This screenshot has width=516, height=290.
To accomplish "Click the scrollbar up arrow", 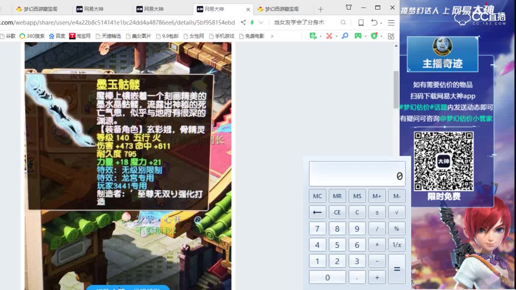I will point(396,46).
